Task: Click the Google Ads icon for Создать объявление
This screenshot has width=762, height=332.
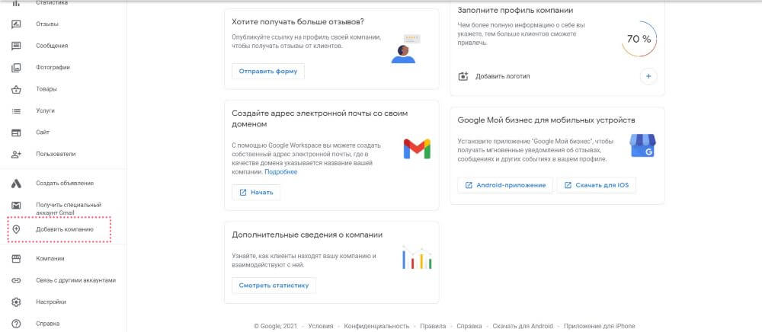Action: pyautogui.click(x=16, y=183)
